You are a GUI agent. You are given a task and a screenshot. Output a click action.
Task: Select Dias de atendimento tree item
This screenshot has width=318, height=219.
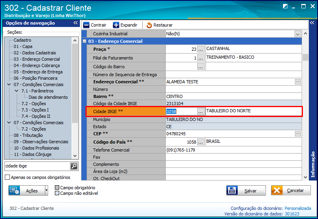48,97
